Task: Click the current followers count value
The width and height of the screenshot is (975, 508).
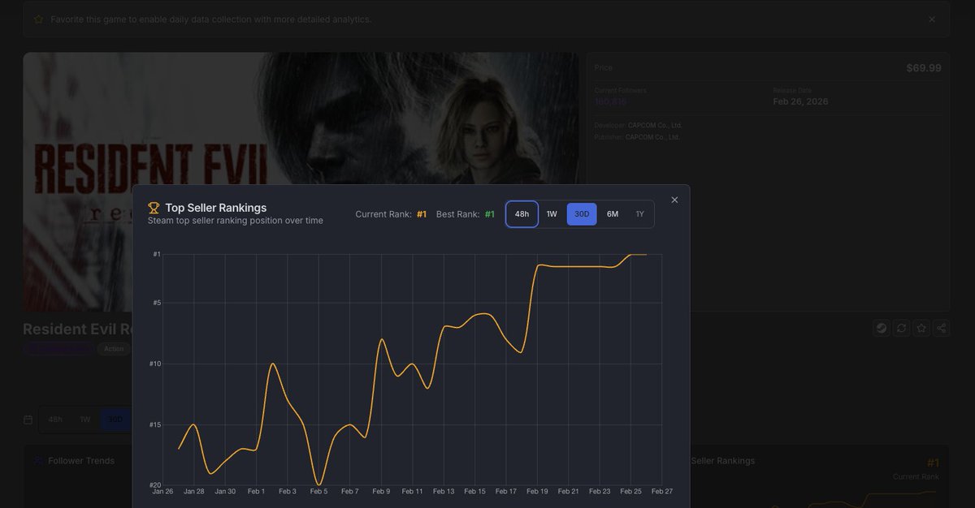Action: point(610,102)
